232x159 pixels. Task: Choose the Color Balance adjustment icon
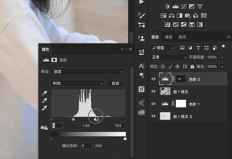point(171,15)
